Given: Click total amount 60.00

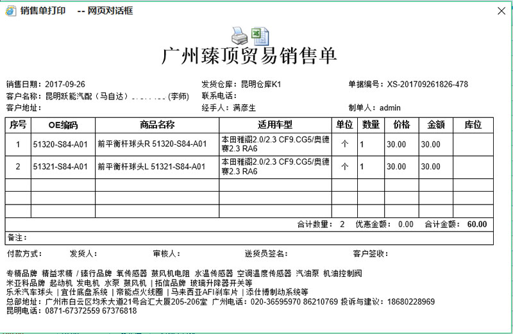Looking at the screenshot, I should pyautogui.click(x=477, y=224).
